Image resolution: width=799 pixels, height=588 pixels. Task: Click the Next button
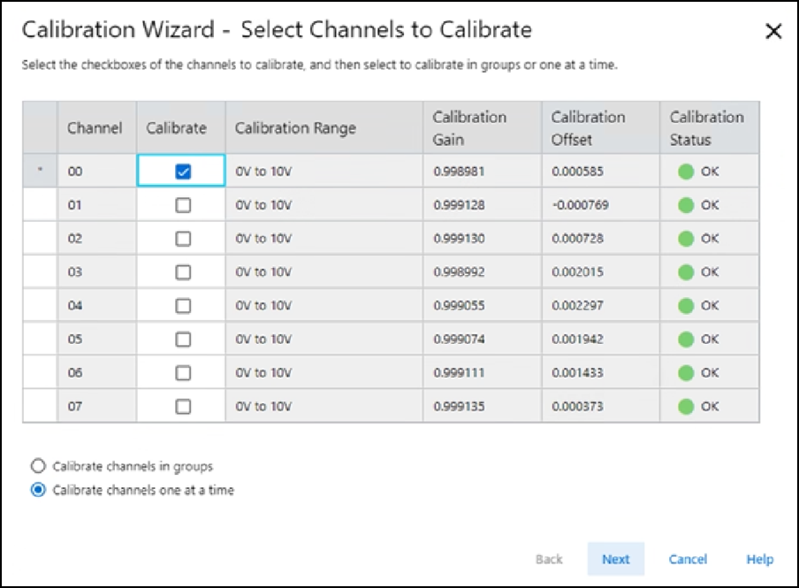click(616, 559)
